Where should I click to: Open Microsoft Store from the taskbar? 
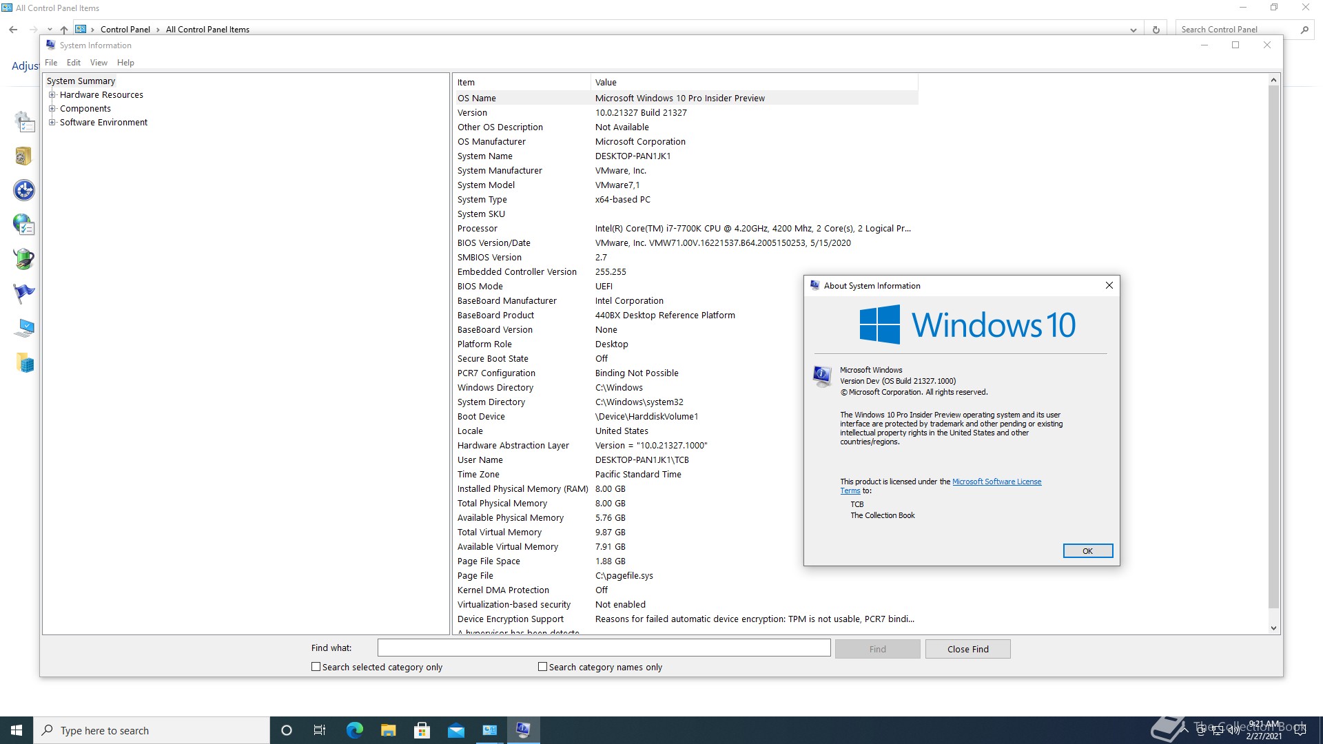point(422,730)
